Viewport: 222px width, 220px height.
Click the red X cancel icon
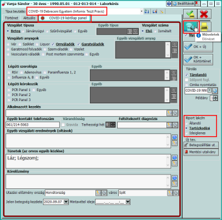tap(204, 14)
